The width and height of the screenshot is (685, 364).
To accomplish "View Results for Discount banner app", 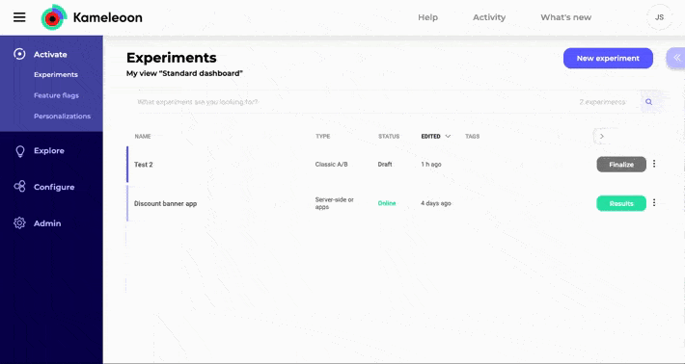I will (621, 203).
